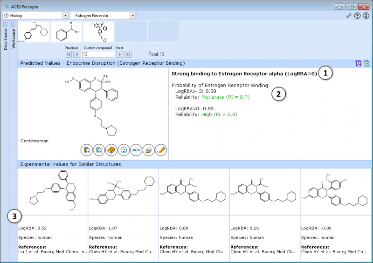Jump to the first compound
This screenshot has height=263, width=373.
69,54
